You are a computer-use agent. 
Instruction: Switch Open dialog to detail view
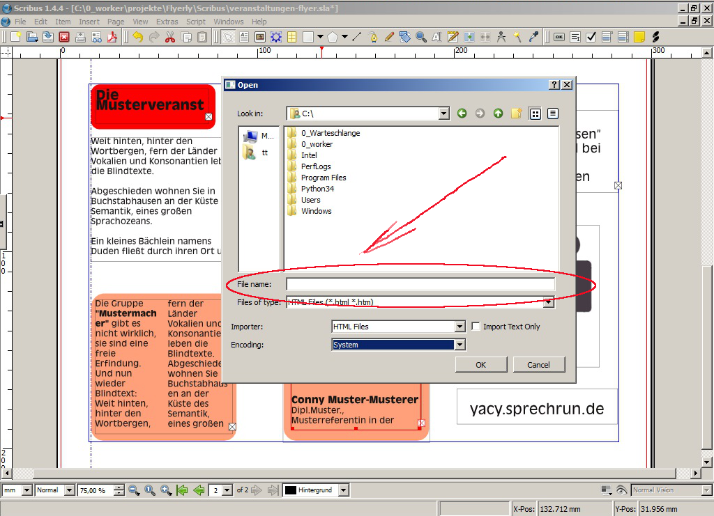(x=553, y=114)
